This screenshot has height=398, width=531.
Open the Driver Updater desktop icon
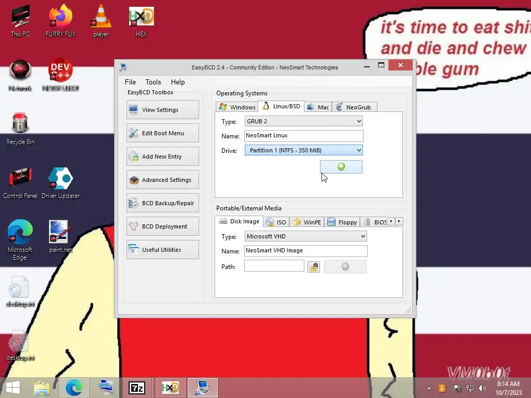61,183
